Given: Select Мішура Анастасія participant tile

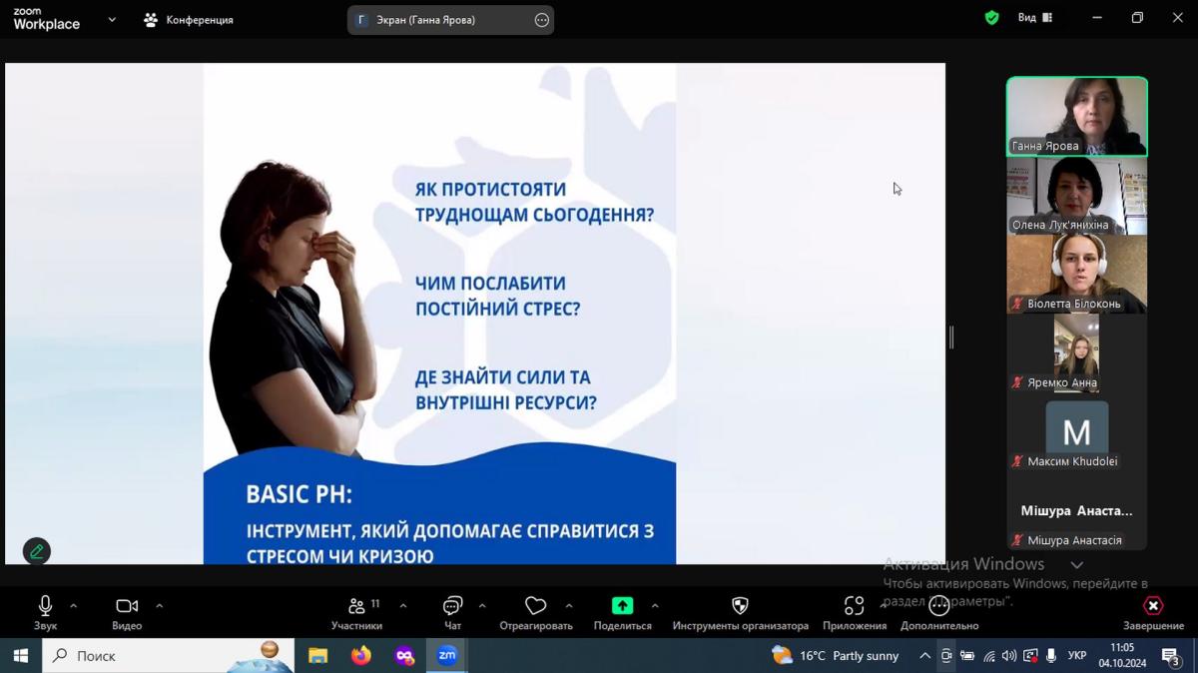Looking at the screenshot, I should coord(1076,510).
